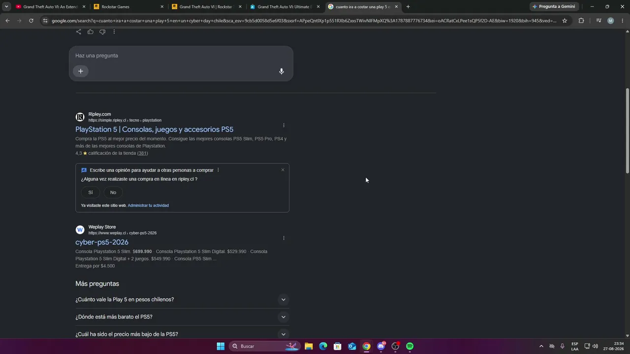Dismiss the opinion prompt card

click(283, 170)
